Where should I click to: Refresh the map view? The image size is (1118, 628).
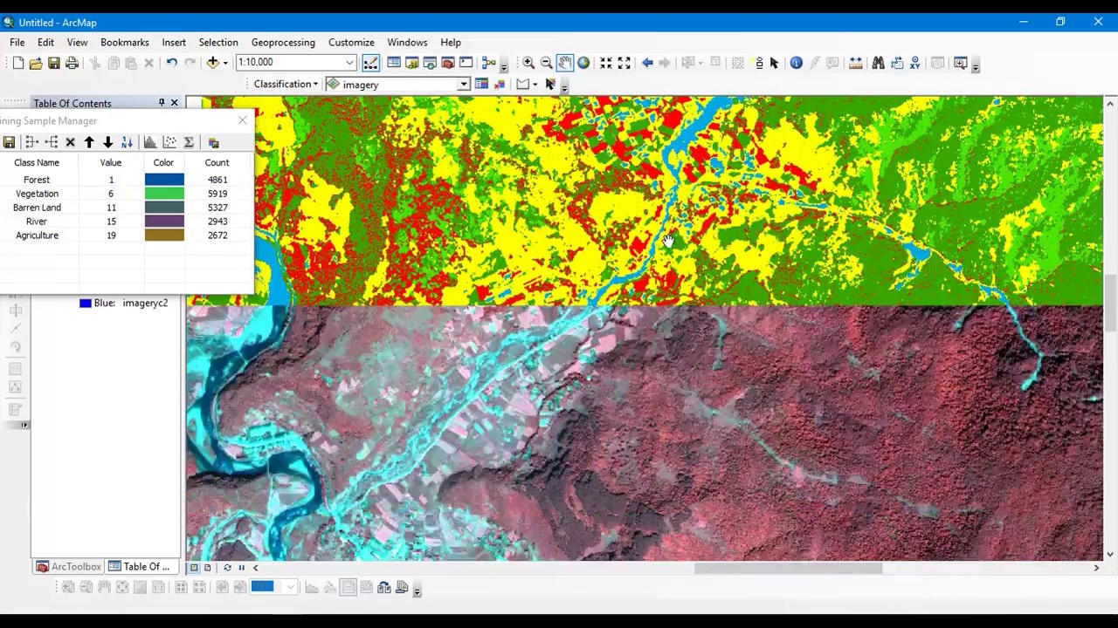point(227,568)
